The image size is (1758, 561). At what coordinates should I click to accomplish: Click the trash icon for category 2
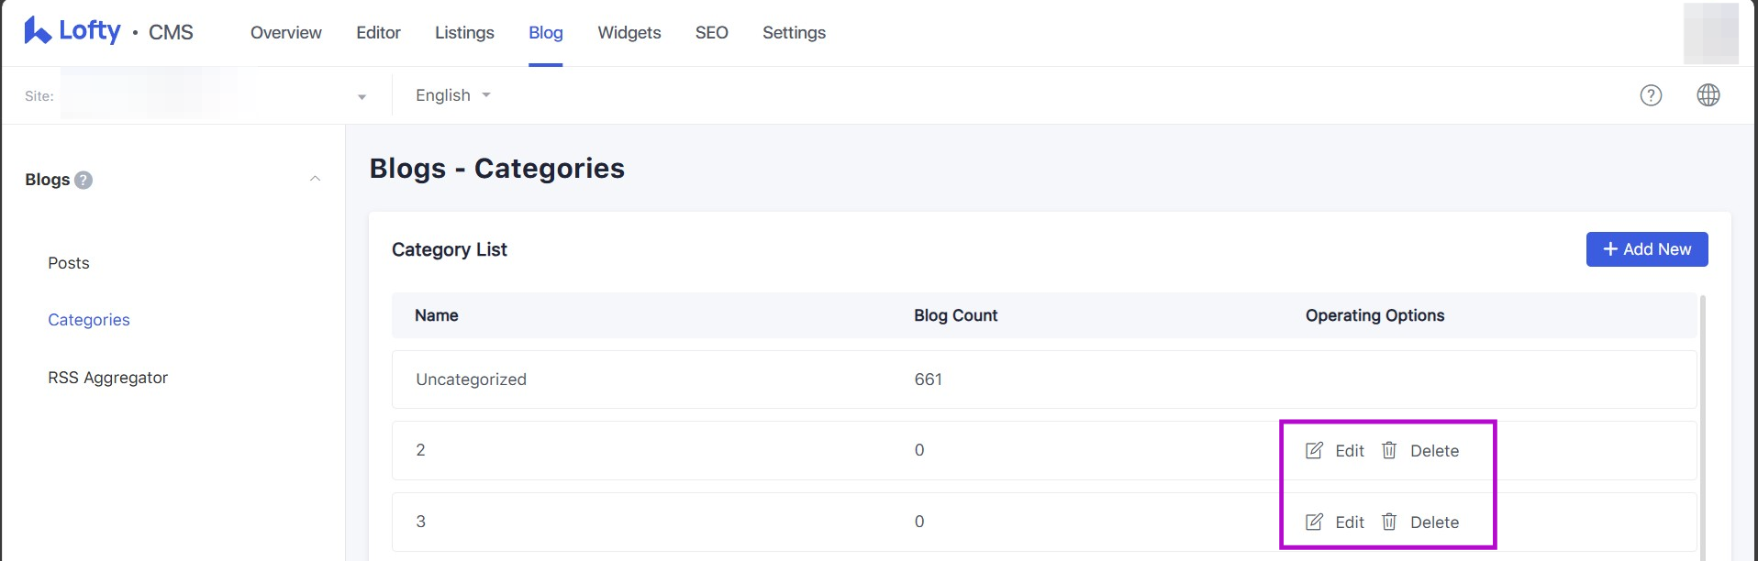pyautogui.click(x=1389, y=450)
